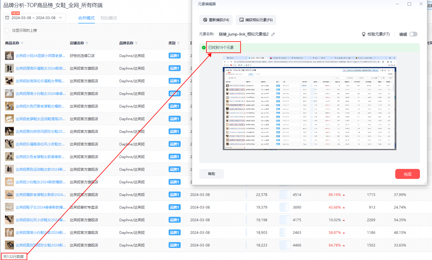
Task: Open filter icon beside 商品名称 column
Action: [x=22, y=43]
